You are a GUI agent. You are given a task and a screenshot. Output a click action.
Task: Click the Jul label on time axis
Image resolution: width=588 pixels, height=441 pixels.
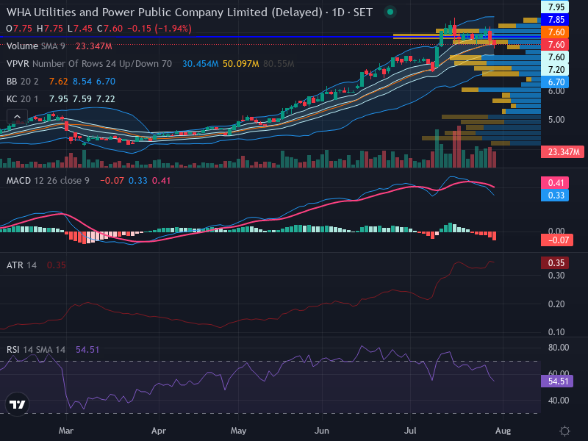[x=410, y=431]
